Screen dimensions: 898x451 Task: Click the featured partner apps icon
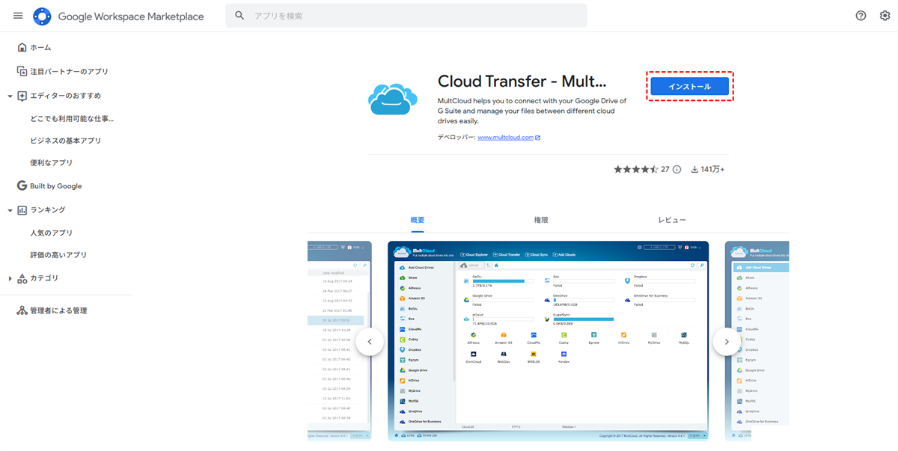pyautogui.click(x=22, y=71)
